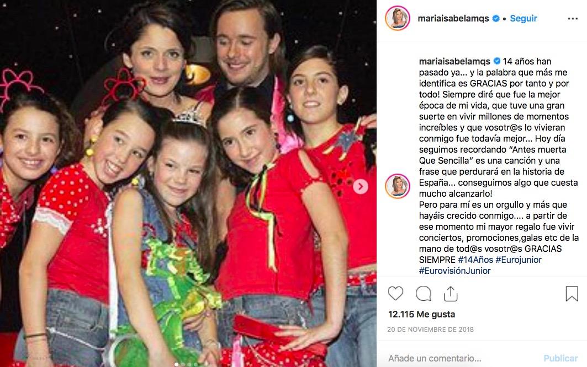This screenshot has width=587, height=367.
Task: Open the #EurovisiónJunior hashtag
Action: (454, 271)
